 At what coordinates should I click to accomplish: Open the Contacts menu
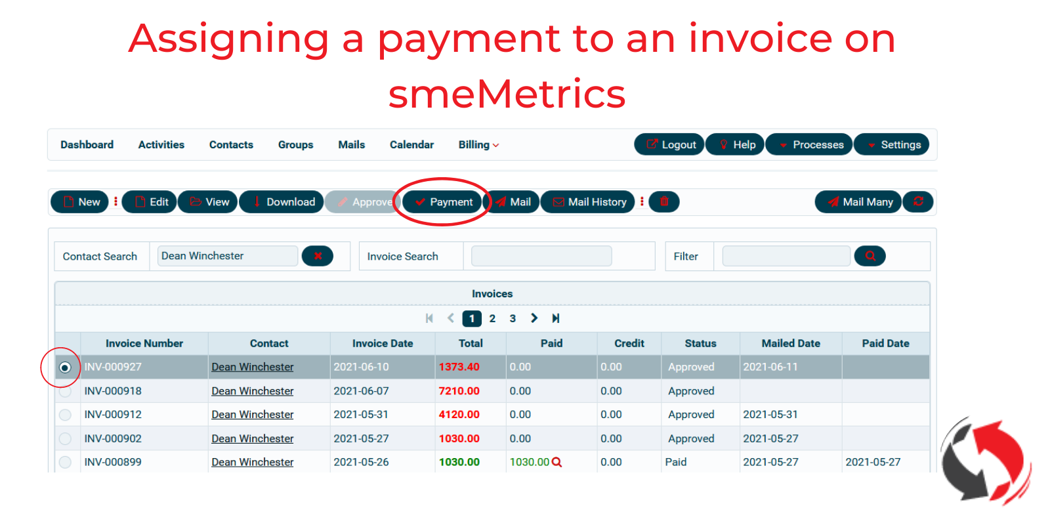click(x=231, y=144)
